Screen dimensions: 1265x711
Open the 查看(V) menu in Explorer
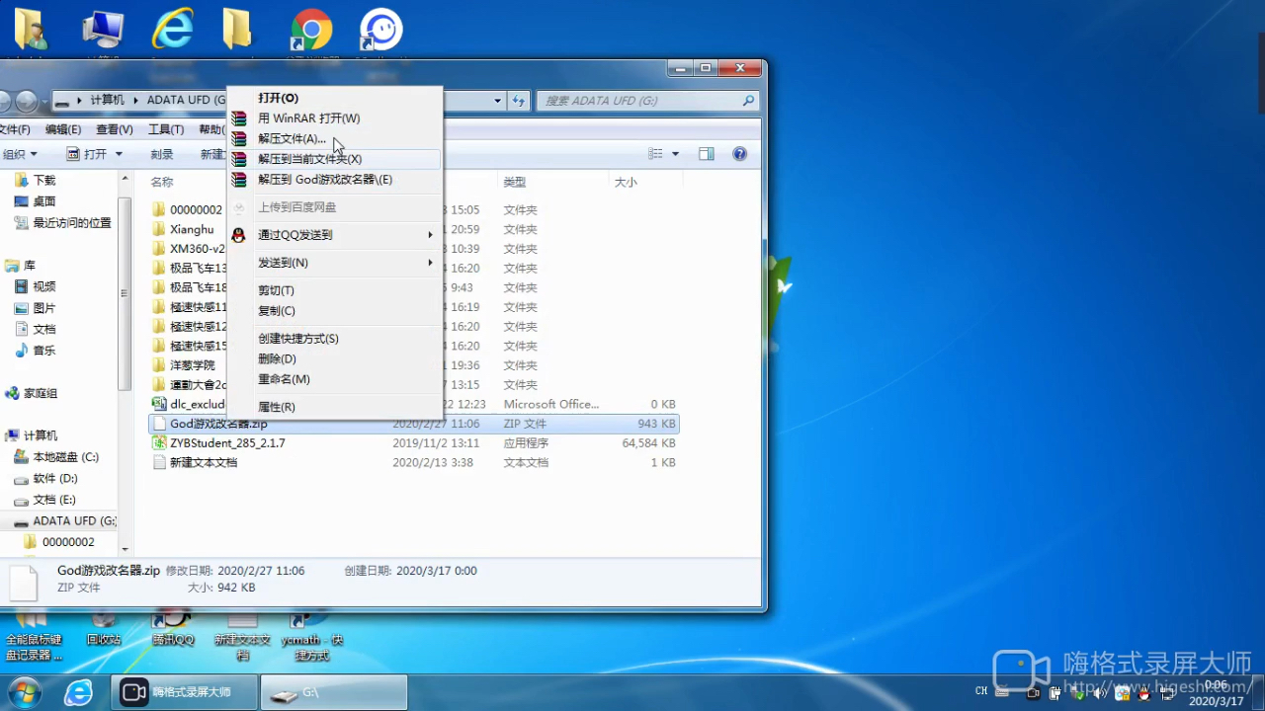tap(115, 129)
